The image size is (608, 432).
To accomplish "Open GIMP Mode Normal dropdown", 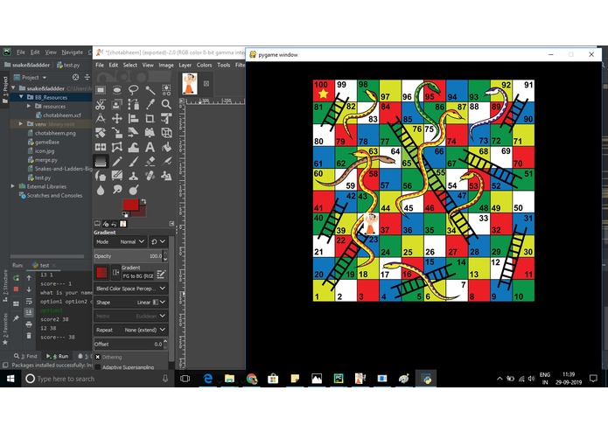I will pyautogui.click(x=120, y=241).
